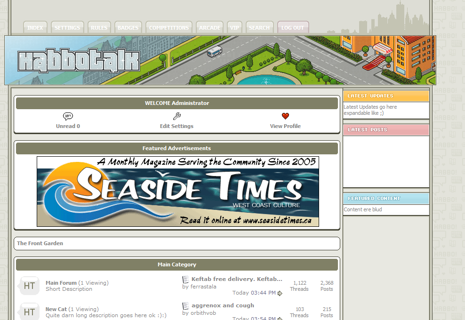View ferrastala's user profile

(x=203, y=287)
